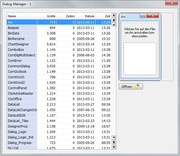Image resolution: width=180 pixels, height=156 pixels.
Task: Click the jump-to-bottom scroll arrow
Action: click(114, 147)
